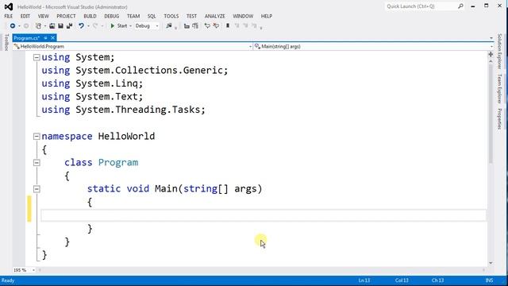Click the Quick Launch magnifier icon
This screenshot has height=286, width=508.
(x=460, y=6)
